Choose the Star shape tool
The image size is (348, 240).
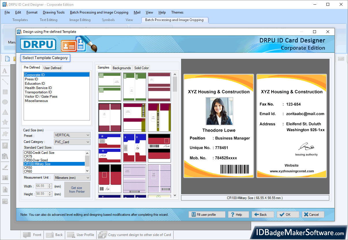(5, 122)
